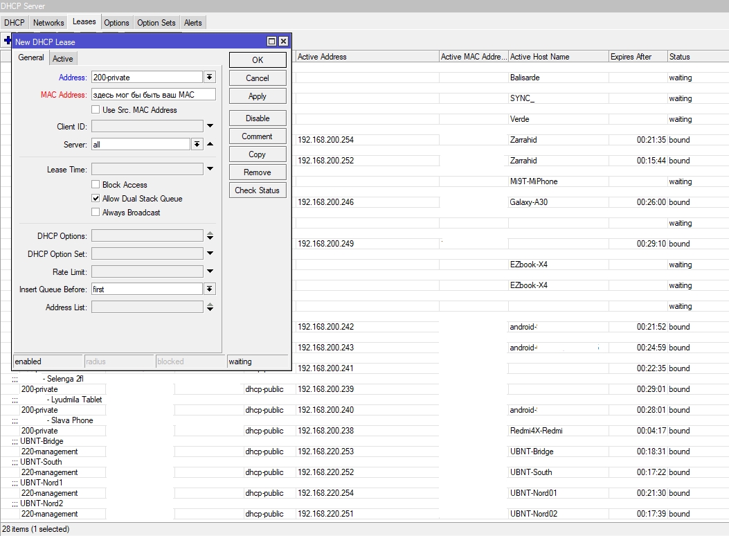Click the Disable button
Screen dimensions: 729x536
tap(258, 118)
